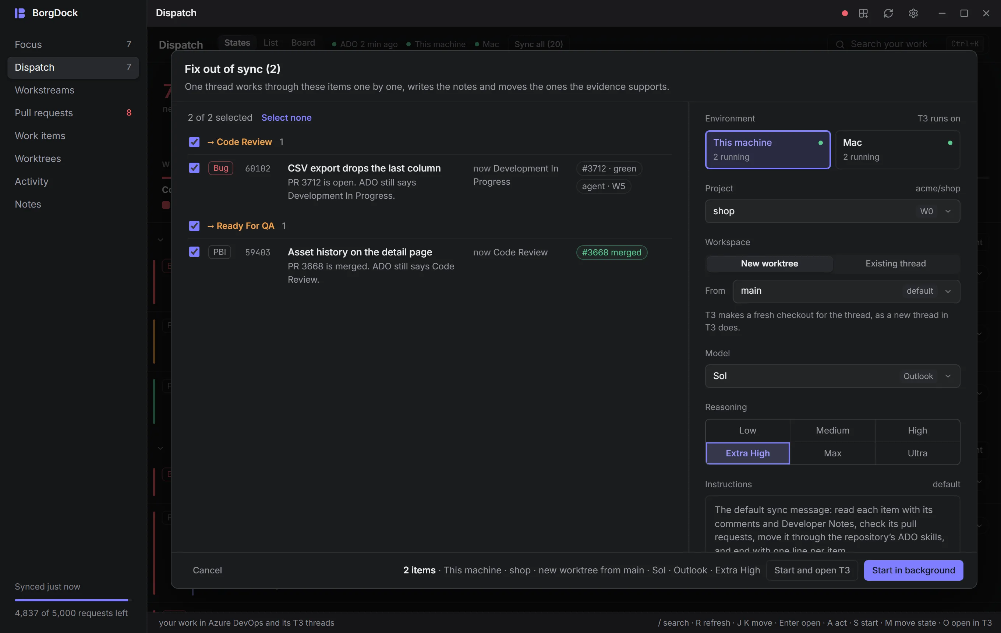Click into the Instructions text area

[x=833, y=524]
